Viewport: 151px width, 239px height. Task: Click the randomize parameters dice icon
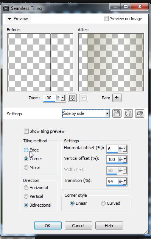coord(128,113)
